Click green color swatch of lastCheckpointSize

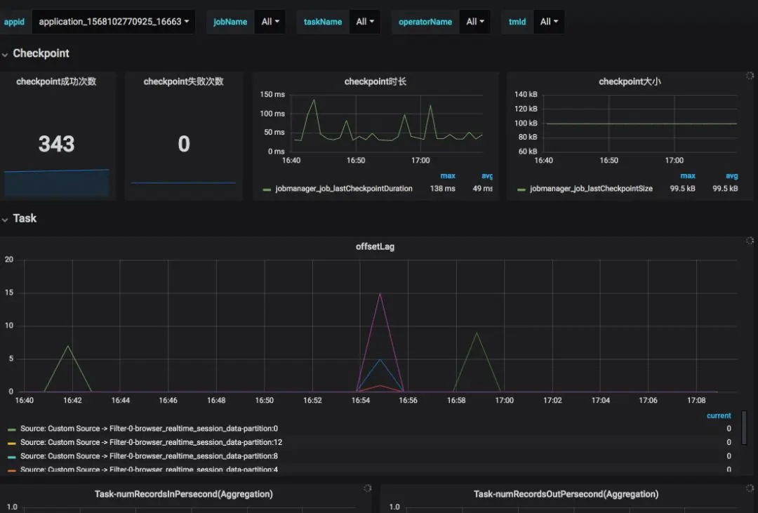coord(521,189)
